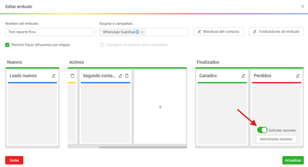Turn off Solicitar razones switch
This screenshot has width=308, height=167.
pos(262,130)
